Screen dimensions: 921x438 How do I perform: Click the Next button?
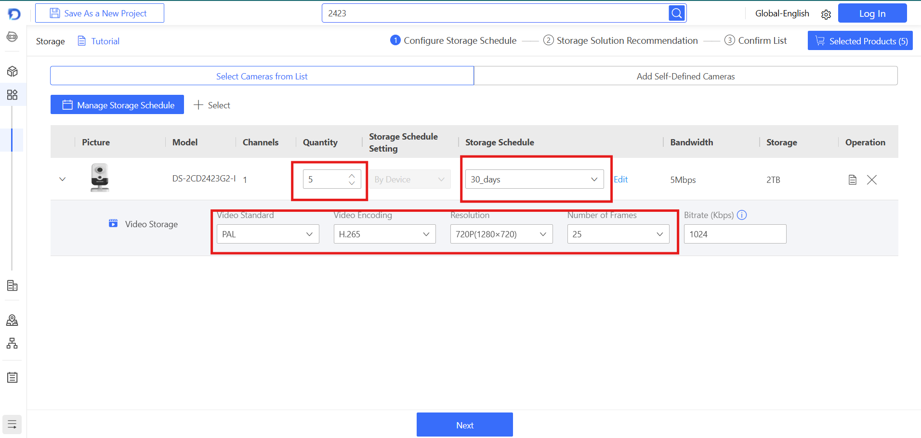(464, 425)
